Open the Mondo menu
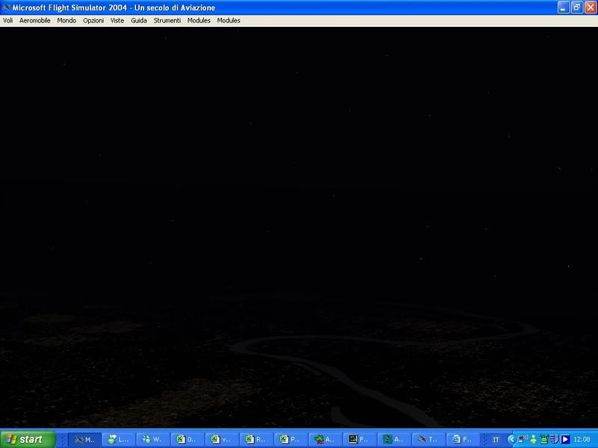The image size is (598, 448). click(67, 21)
